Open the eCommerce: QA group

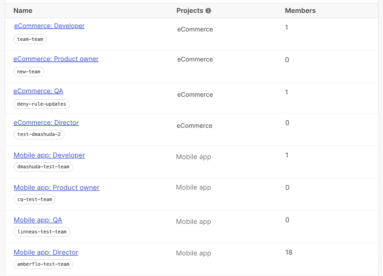point(38,91)
